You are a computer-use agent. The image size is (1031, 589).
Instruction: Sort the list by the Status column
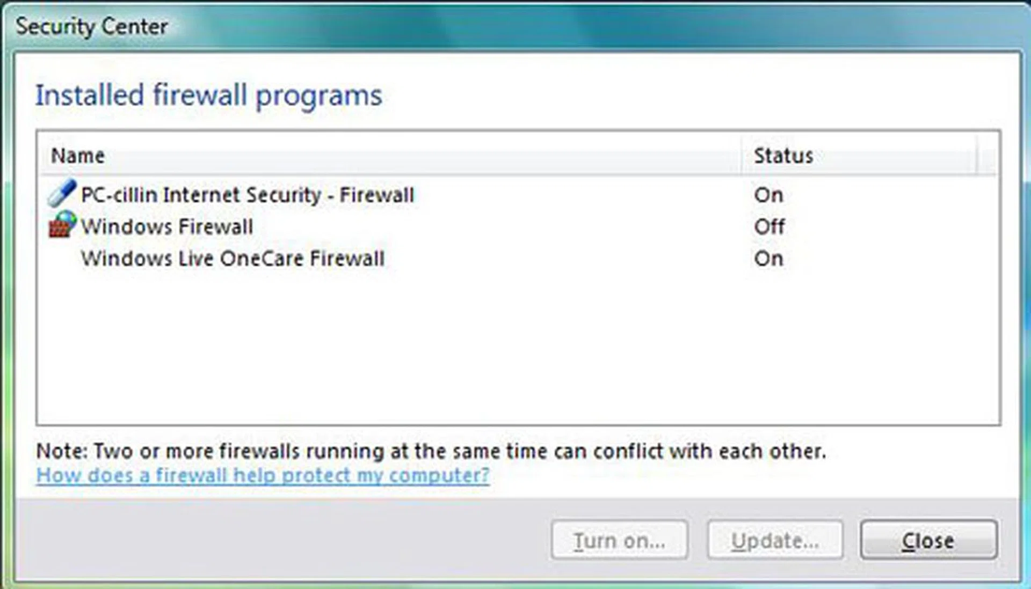(783, 156)
